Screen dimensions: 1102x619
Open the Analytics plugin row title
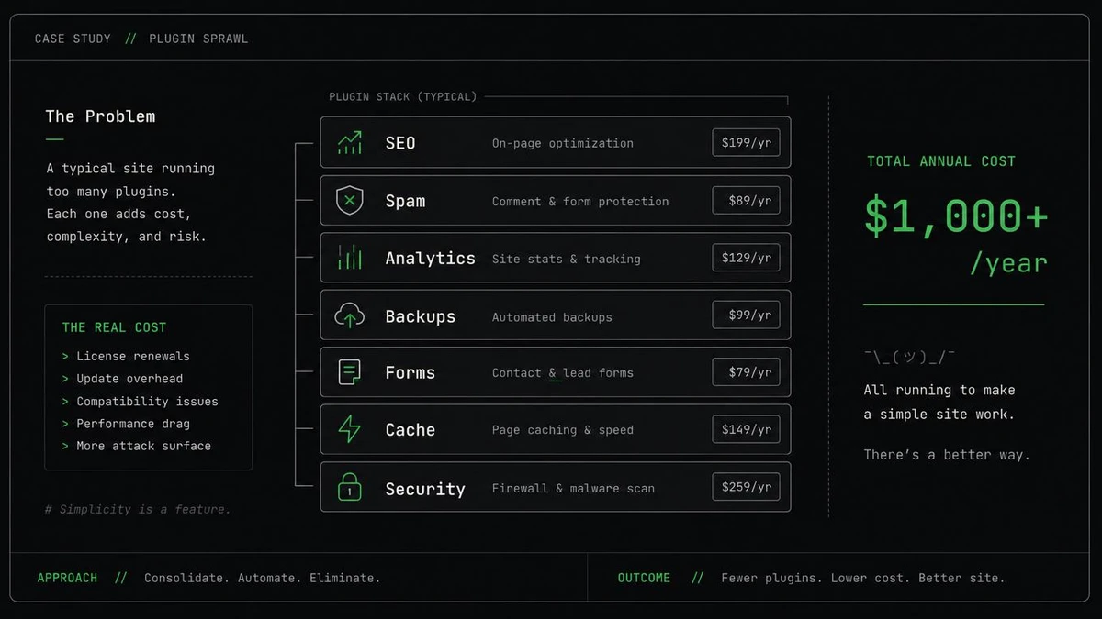point(430,259)
